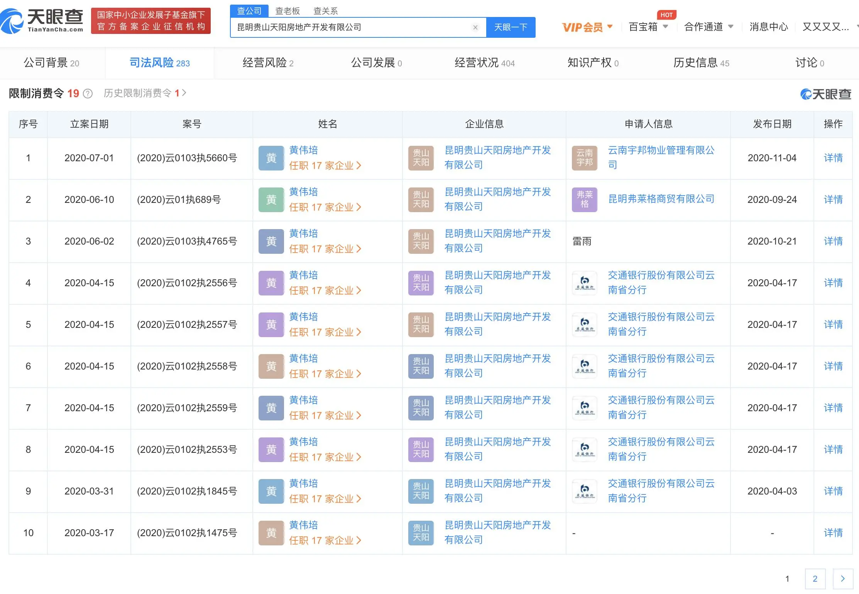
Task: Open 经营状况 404 tab
Action: click(485, 63)
